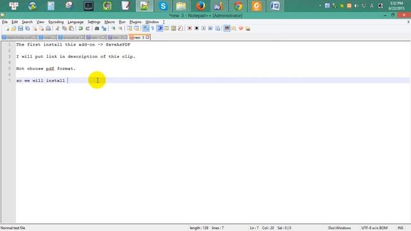
Task: Open the File menu
Action: [4, 22]
